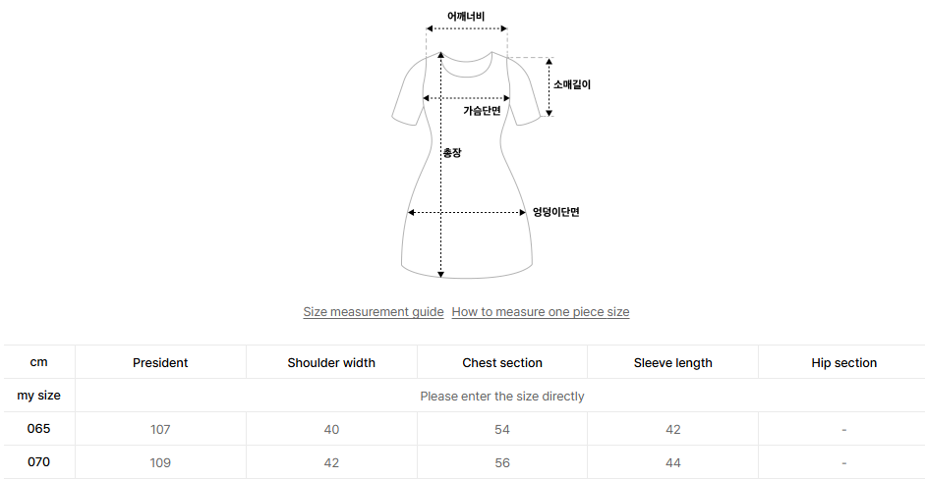This screenshot has width=925, height=479.
Task: Click the 109 value in the 070 row
Action: click(160, 463)
